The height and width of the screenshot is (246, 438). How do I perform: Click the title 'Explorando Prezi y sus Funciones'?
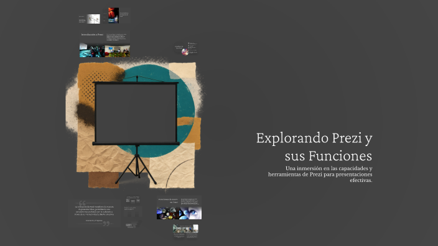(314, 147)
